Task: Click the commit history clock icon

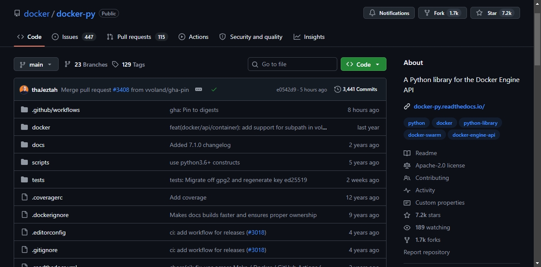Action: 338,89
